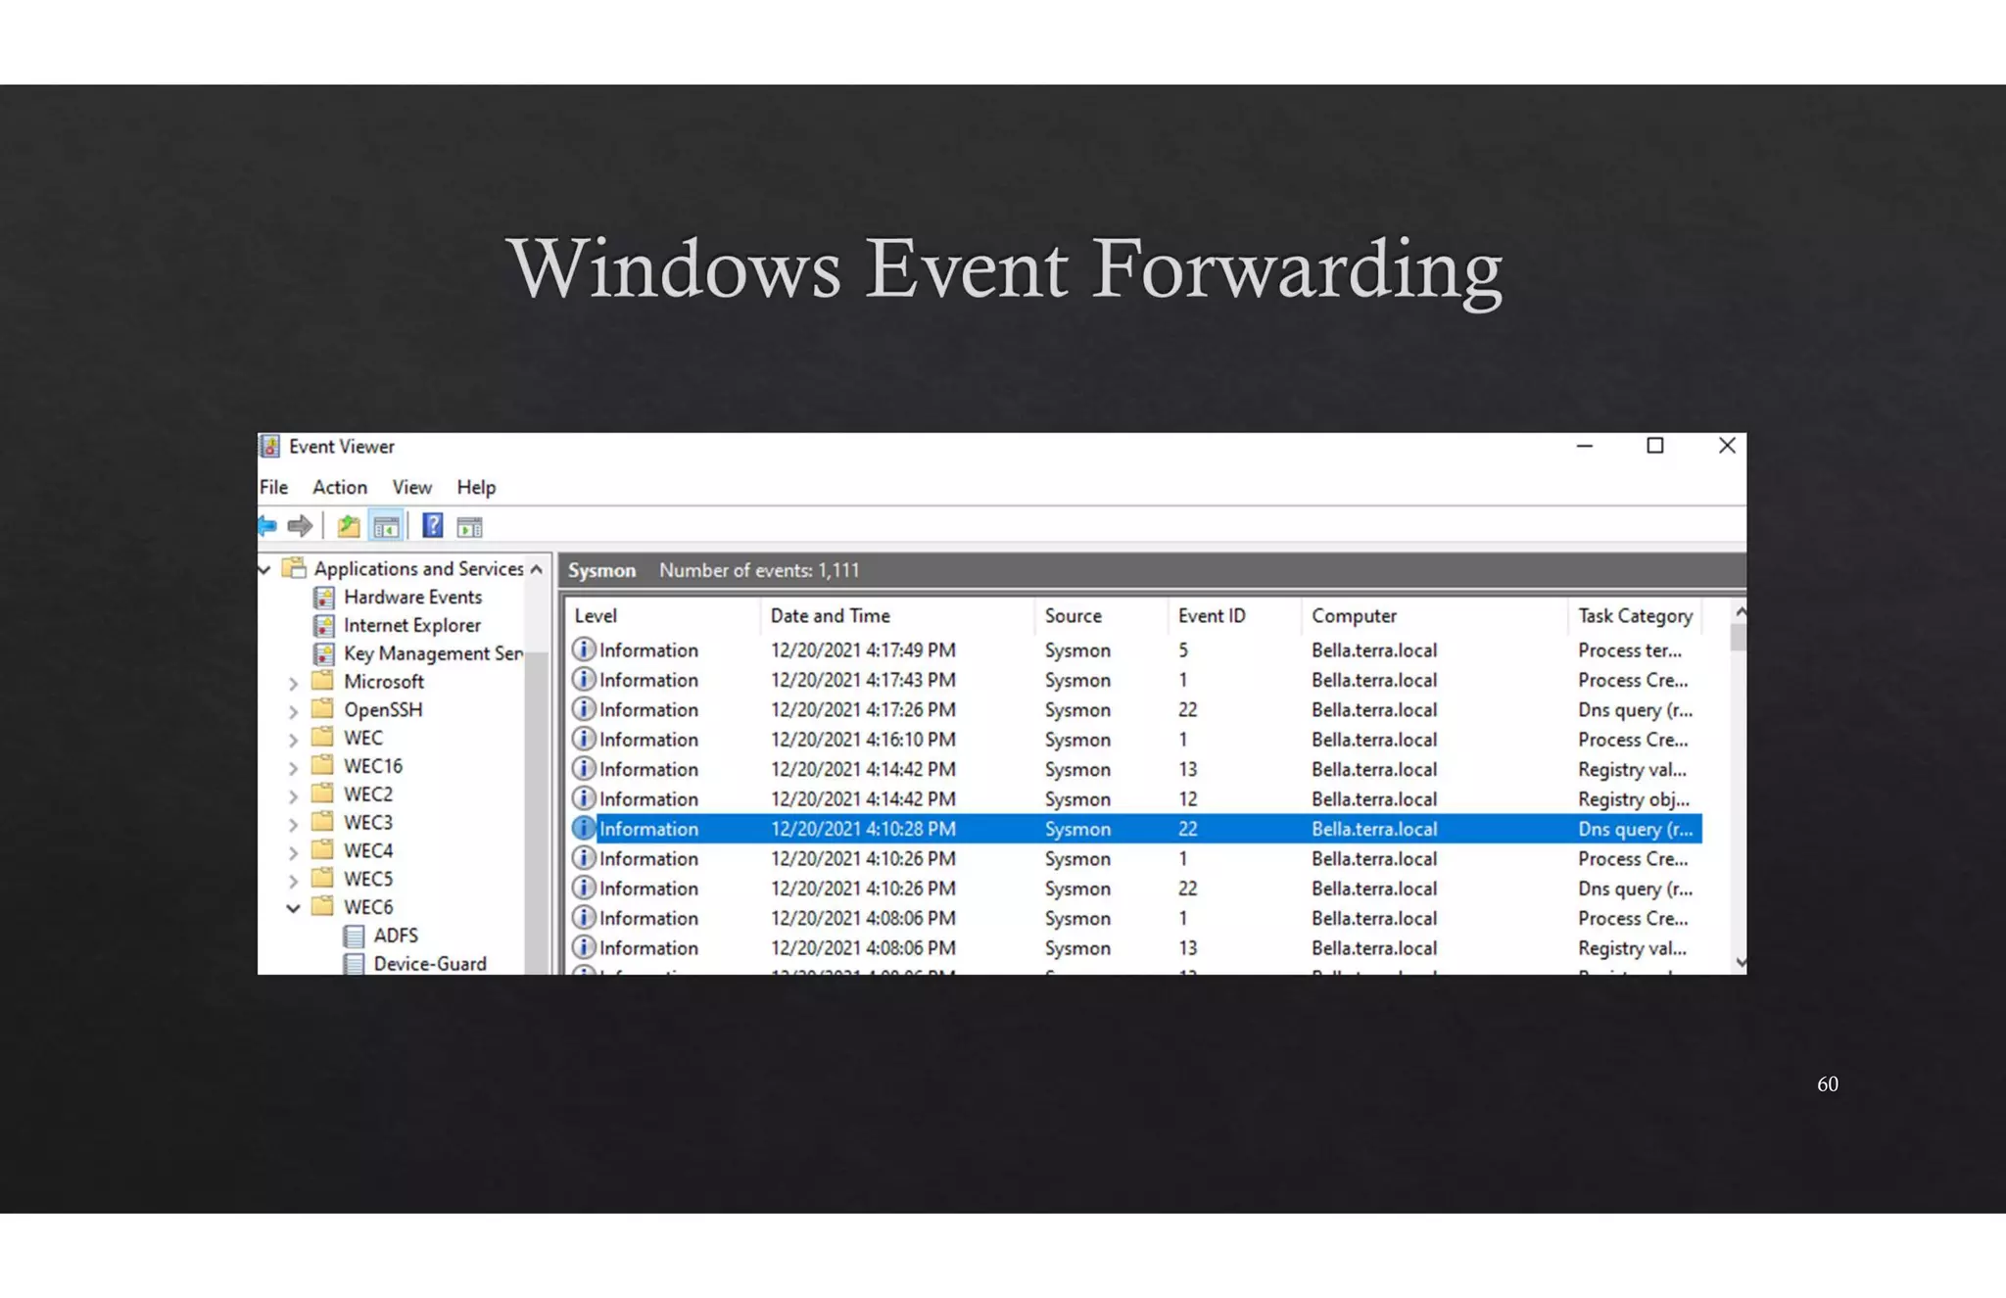Select the Hardware Events log icon
Viewport: 2006px width, 1298px height.
click(324, 597)
